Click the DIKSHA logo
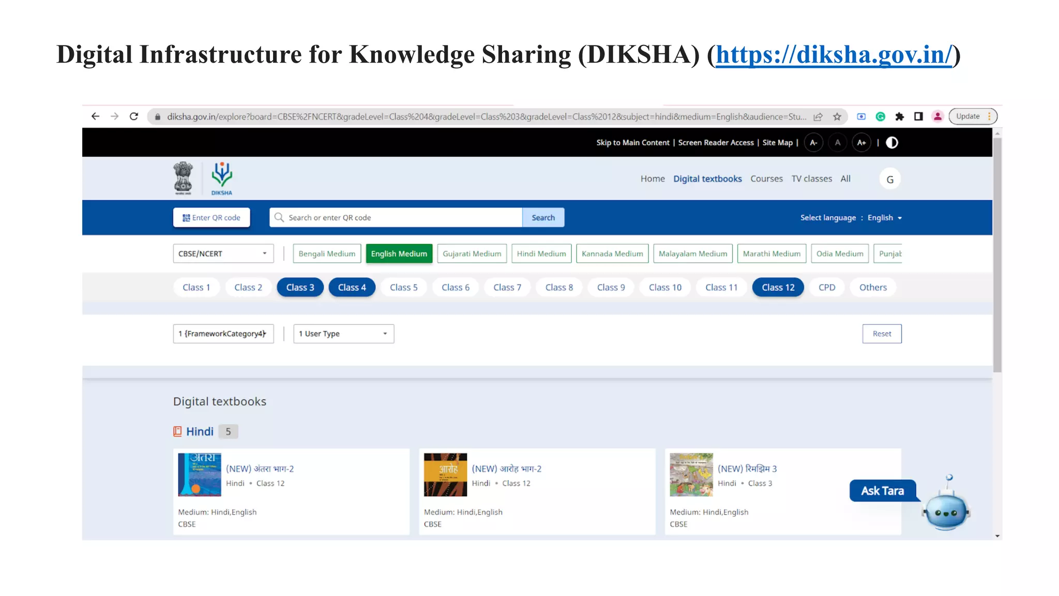1059x596 pixels. click(222, 178)
